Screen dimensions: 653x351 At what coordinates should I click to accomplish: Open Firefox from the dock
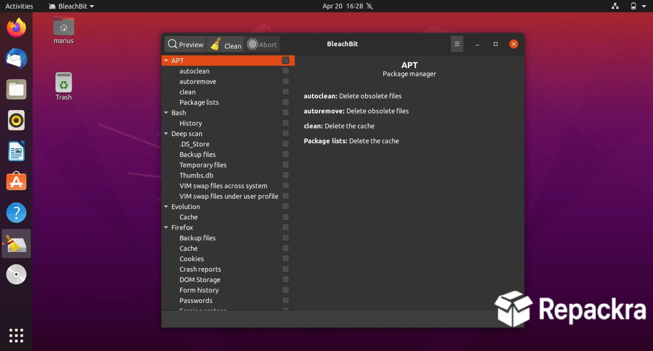tap(16, 28)
